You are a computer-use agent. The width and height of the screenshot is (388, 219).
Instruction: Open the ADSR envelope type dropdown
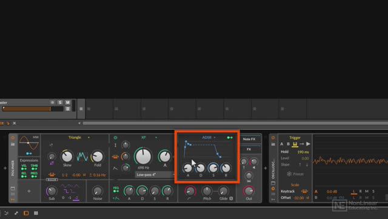pyautogui.click(x=209, y=137)
